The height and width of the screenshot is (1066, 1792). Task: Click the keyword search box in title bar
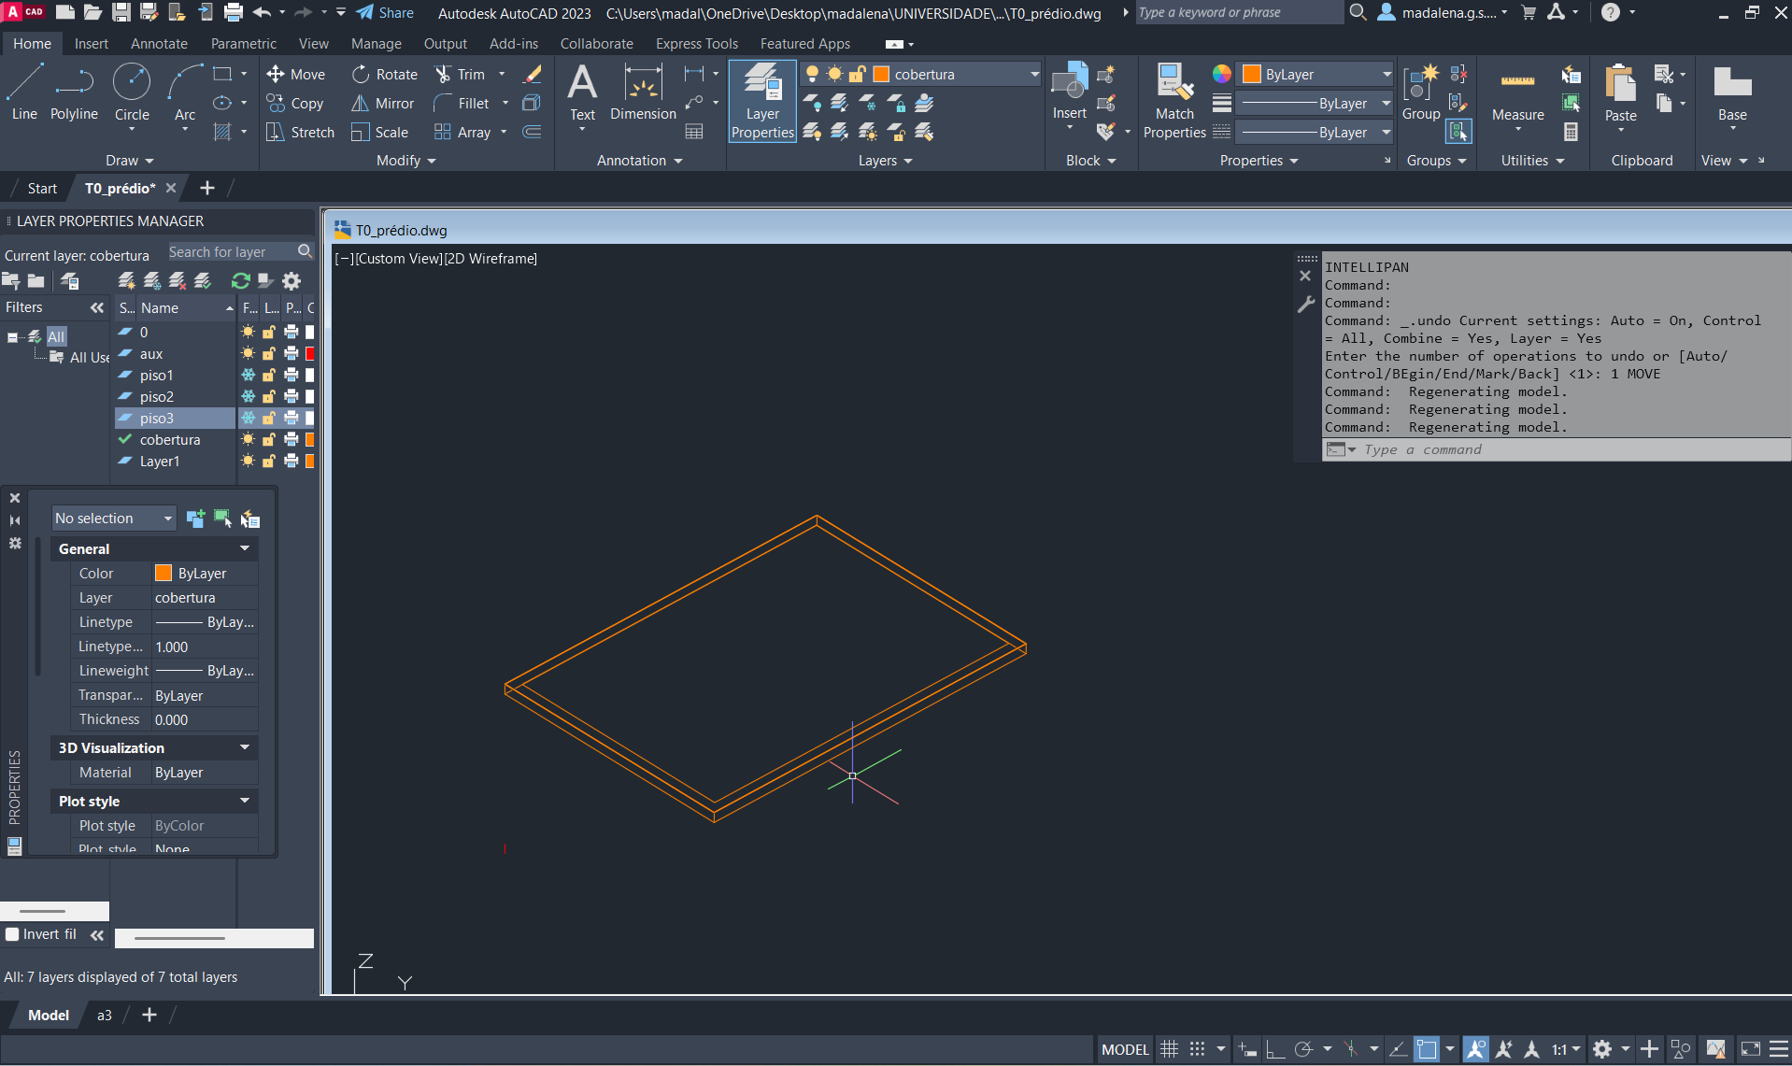pyautogui.click(x=1238, y=13)
